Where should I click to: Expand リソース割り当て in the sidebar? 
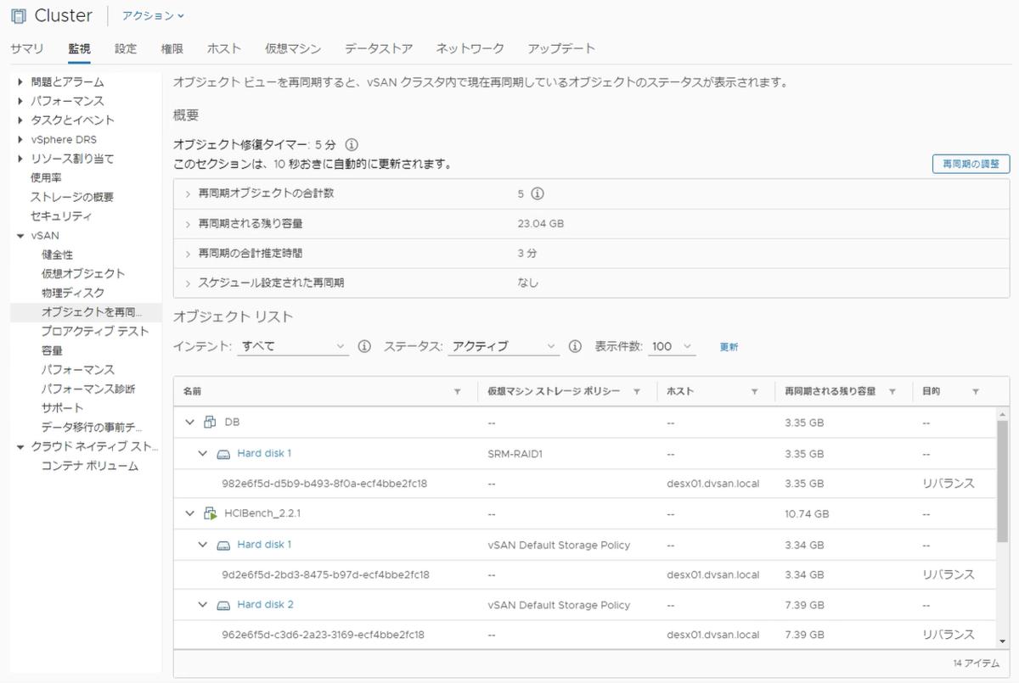tap(20, 159)
